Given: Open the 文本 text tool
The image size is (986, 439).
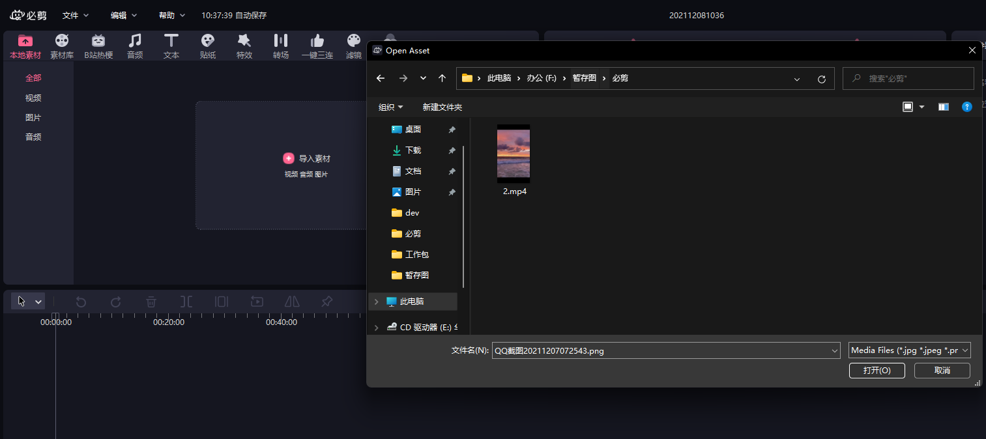Looking at the screenshot, I should click(171, 46).
